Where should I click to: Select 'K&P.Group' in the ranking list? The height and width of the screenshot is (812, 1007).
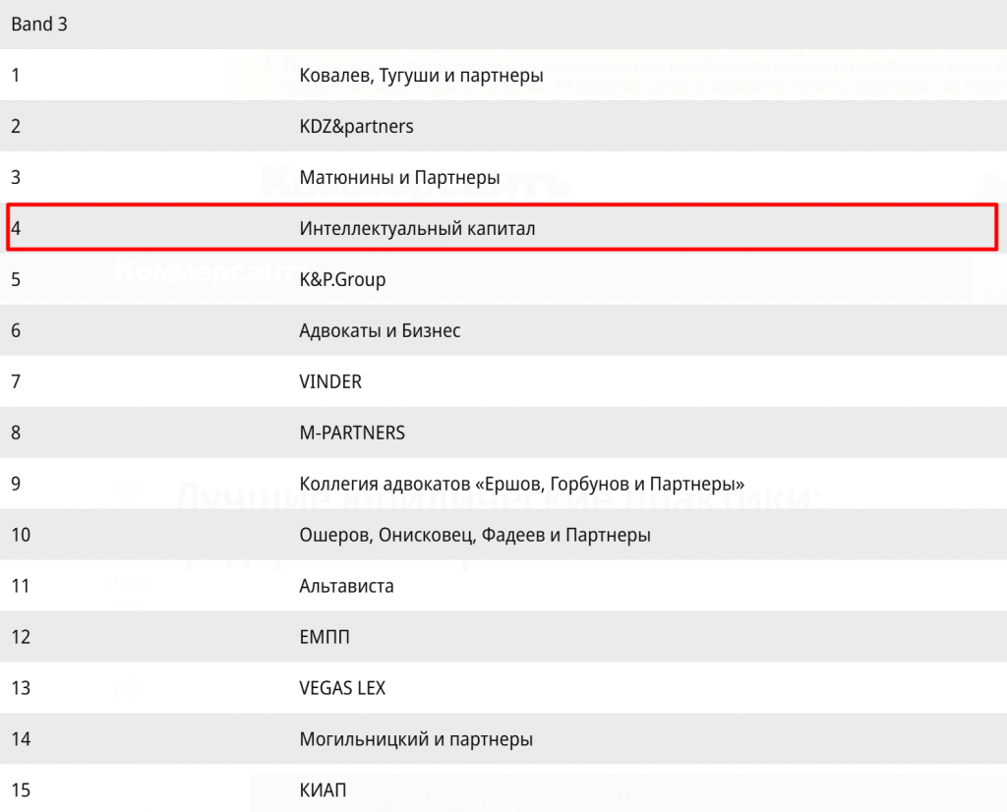[x=342, y=280]
